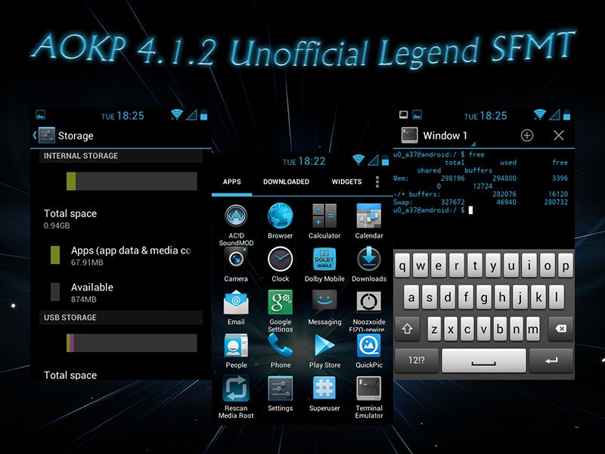Launch the Camera app
Image resolution: width=605 pixels, height=454 pixels.
click(236, 265)
